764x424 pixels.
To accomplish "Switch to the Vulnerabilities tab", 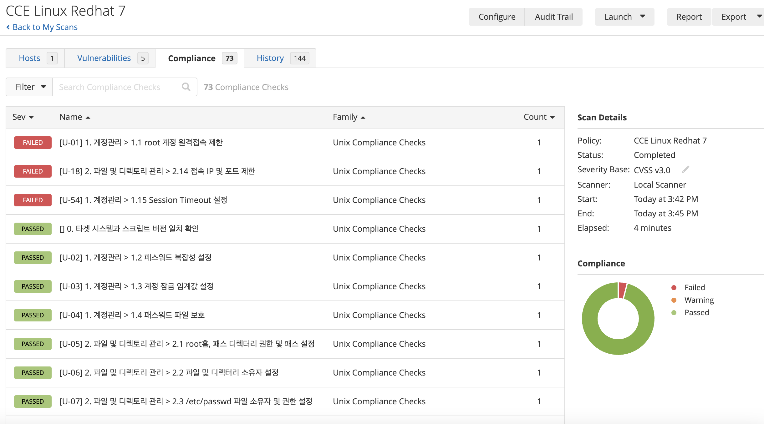I will tap(110, 58).
